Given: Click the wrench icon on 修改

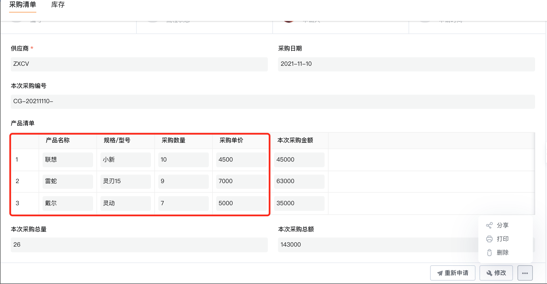Looking at the screenshot, I should (x=489, y=273).
